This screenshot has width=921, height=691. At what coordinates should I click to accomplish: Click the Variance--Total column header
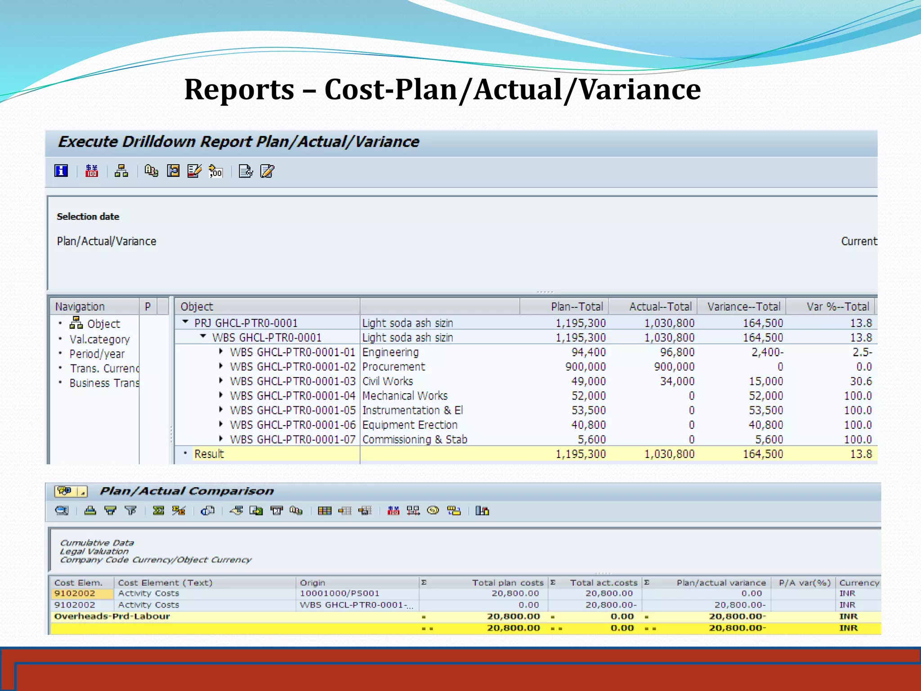(x=742, y=307)
